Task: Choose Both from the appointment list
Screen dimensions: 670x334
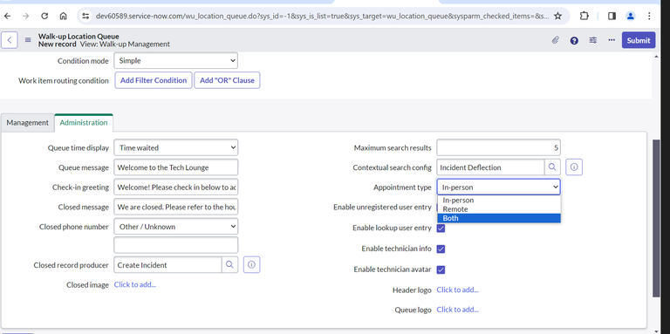Action: click(499, 218)
